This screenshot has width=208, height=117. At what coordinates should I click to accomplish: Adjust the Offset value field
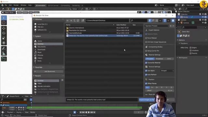point(160,90)
